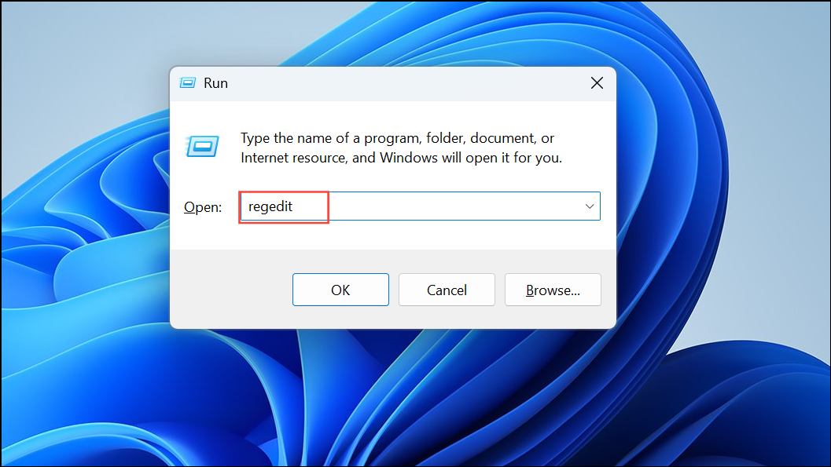The image size is (831, 467).
Task: Click the OK button in Run dialog
Action: (x=340, y=290)
